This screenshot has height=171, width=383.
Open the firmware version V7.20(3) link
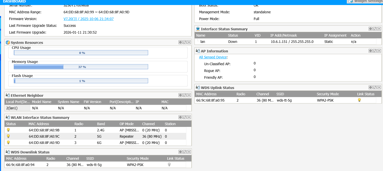(x=89, y=19)
